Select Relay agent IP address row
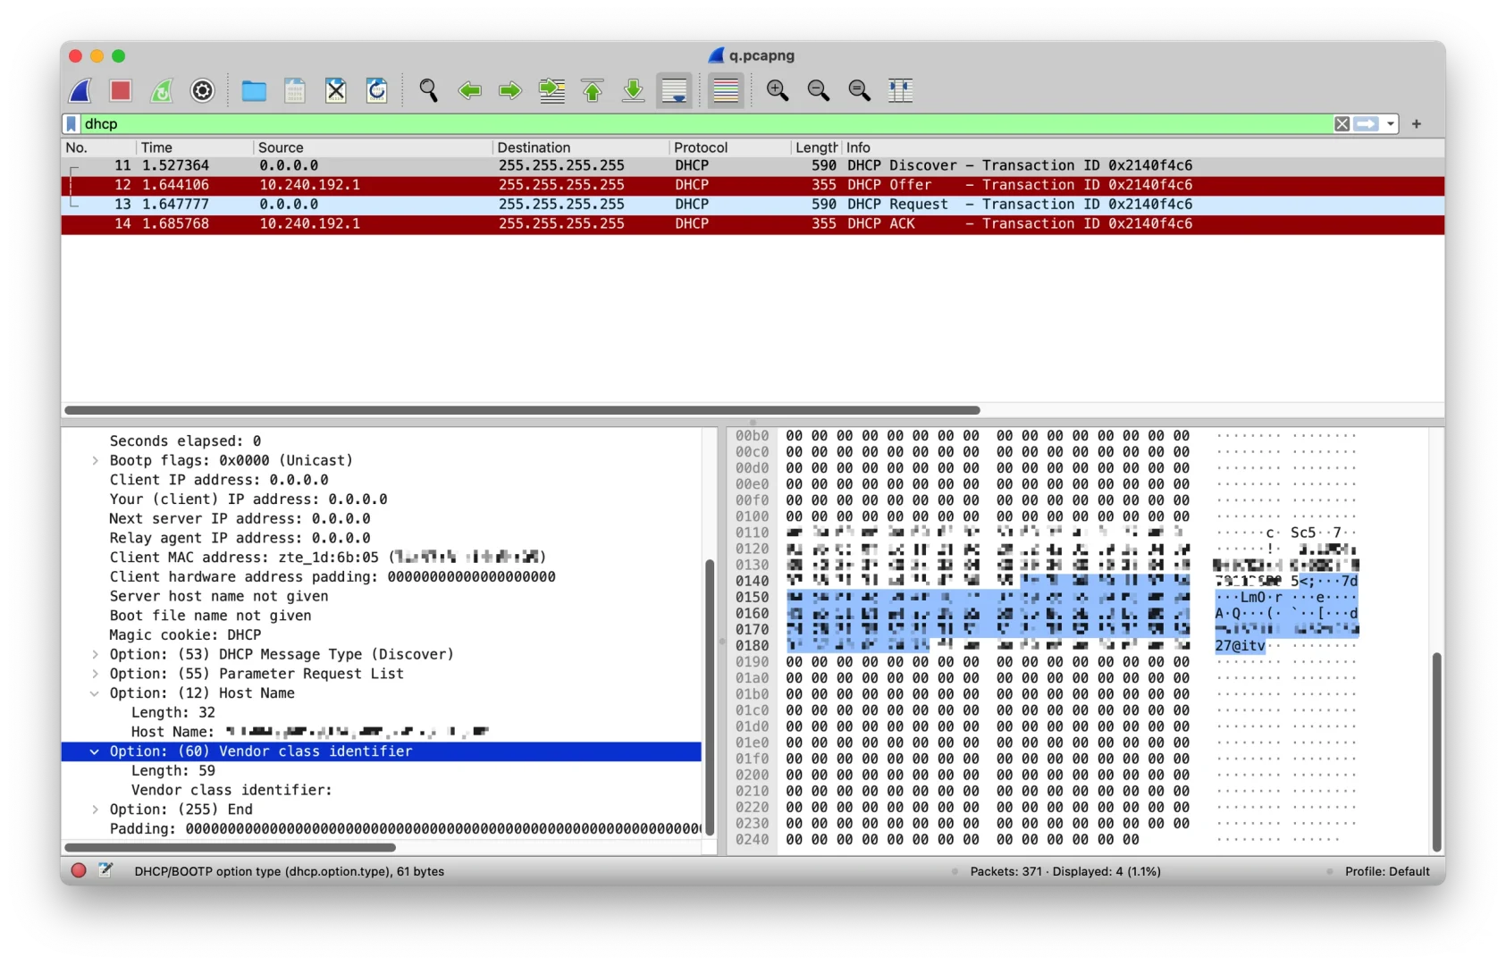The image size is (1506, 965). pyautogui.click(x=382, y=538)
